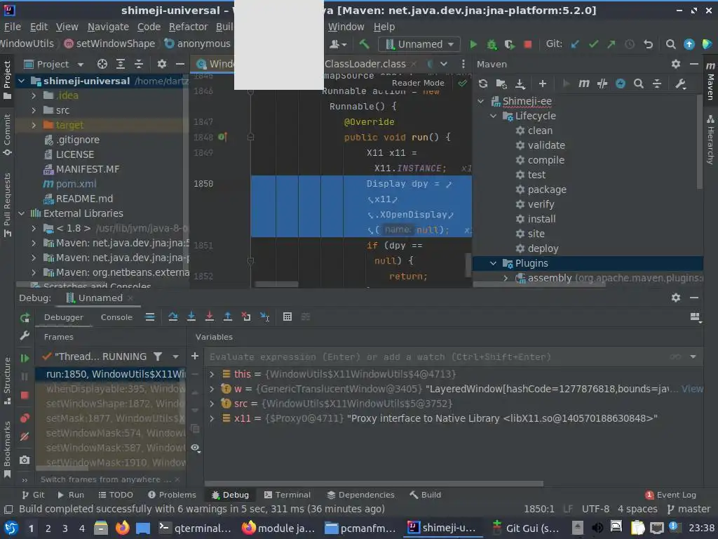
Task: Select the pom.xml file
Action: click(x=76, y=185)
